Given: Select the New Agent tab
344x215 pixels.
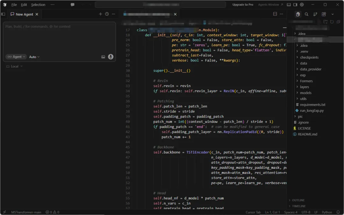Looking at the screenshot, I should click(24, 14).
